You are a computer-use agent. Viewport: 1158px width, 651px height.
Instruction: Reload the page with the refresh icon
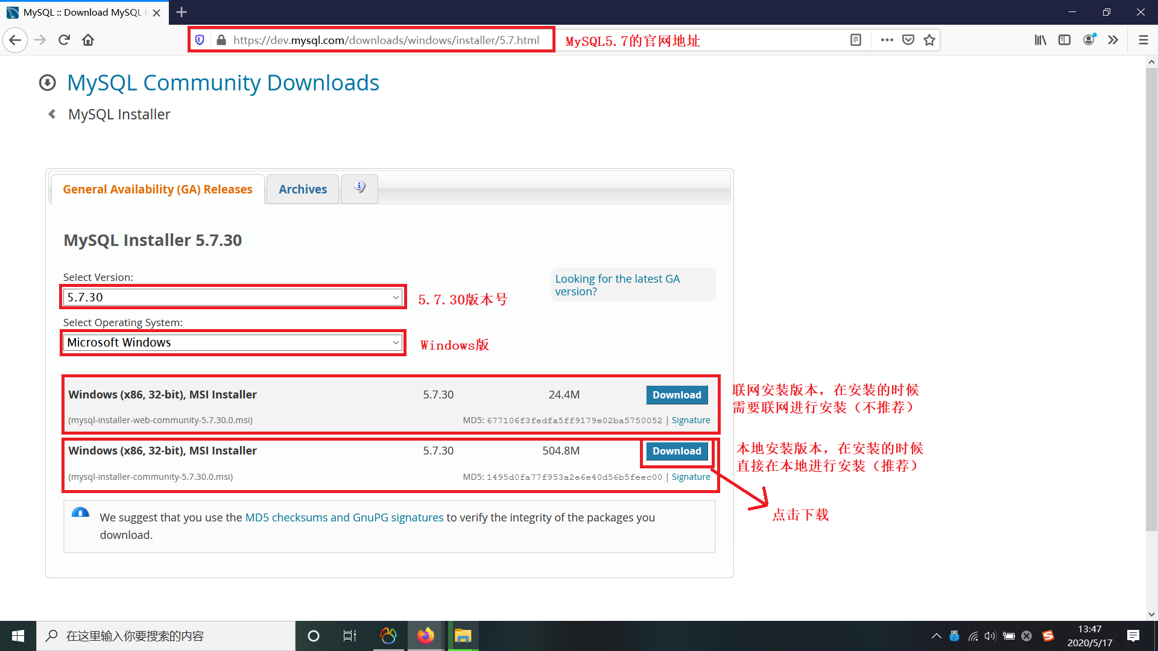pos(64,40)
